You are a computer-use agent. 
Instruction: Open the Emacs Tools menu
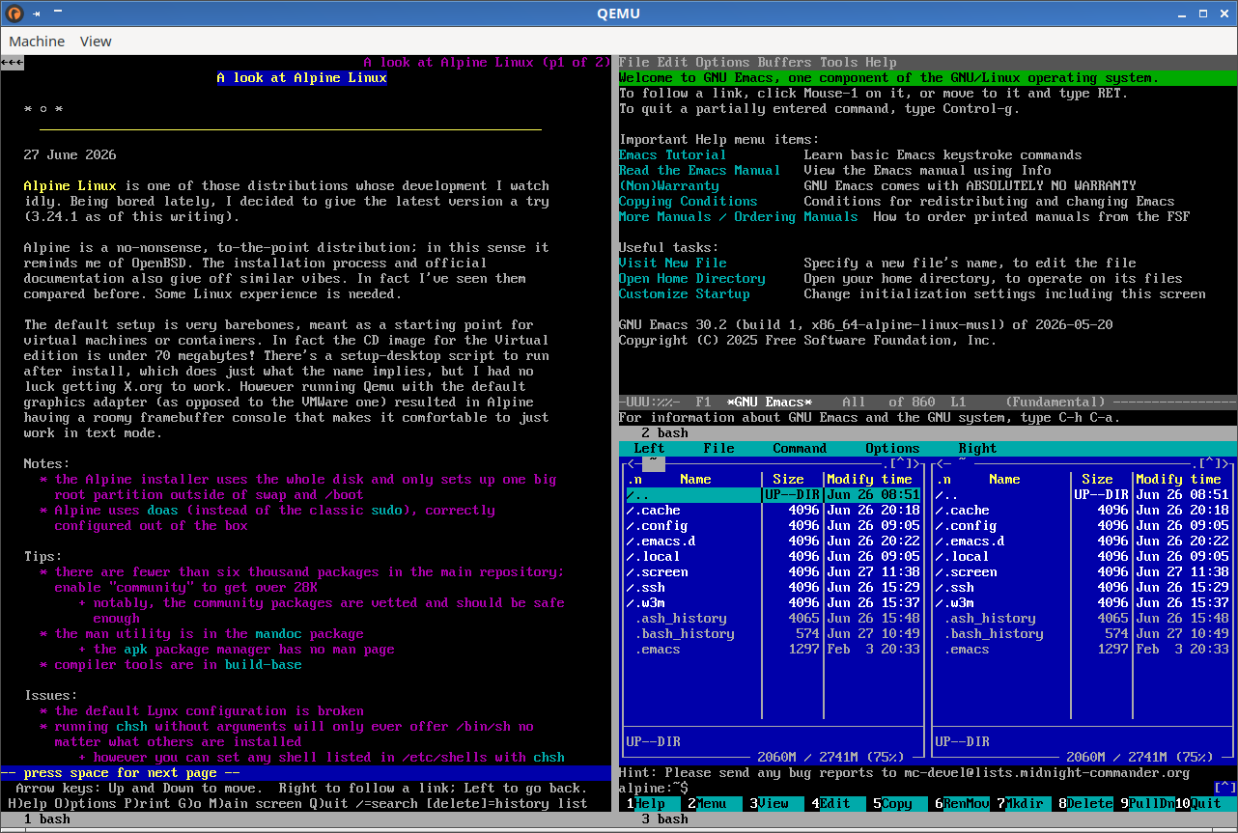click(x=839, y=63)
